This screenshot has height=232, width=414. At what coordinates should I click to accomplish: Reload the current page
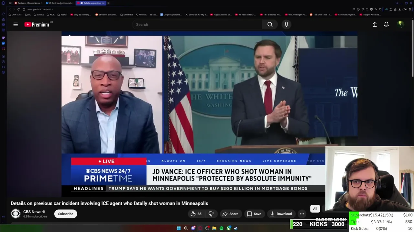pyautogui.click(x=18, y=9)
